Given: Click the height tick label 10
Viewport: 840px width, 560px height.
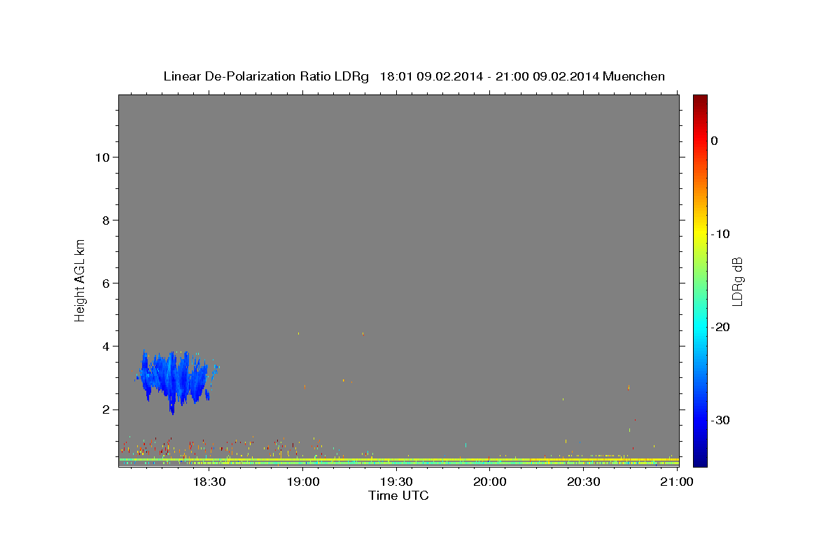Looking at the screenshot, I should point(104,157).
